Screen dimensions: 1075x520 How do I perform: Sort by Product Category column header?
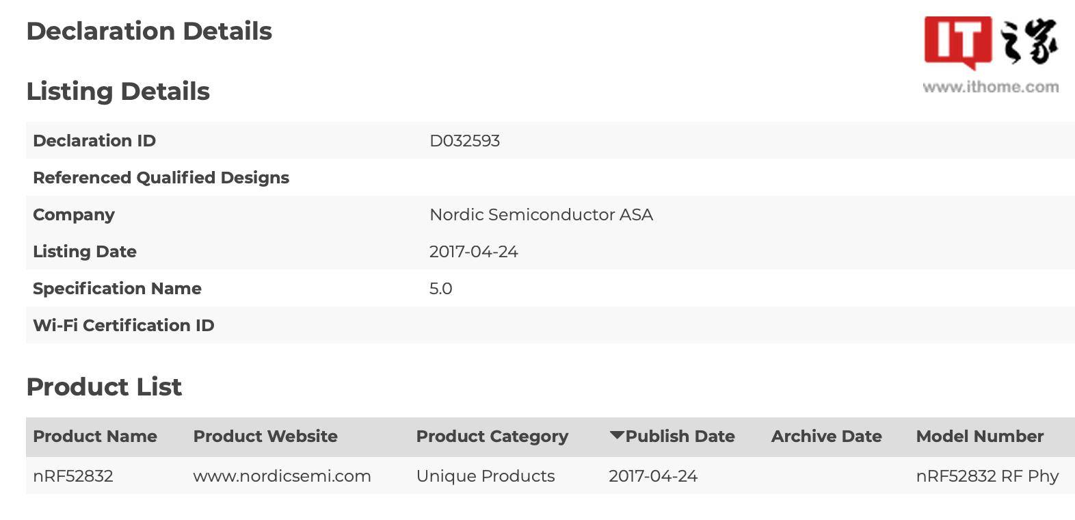click(492, 437)
